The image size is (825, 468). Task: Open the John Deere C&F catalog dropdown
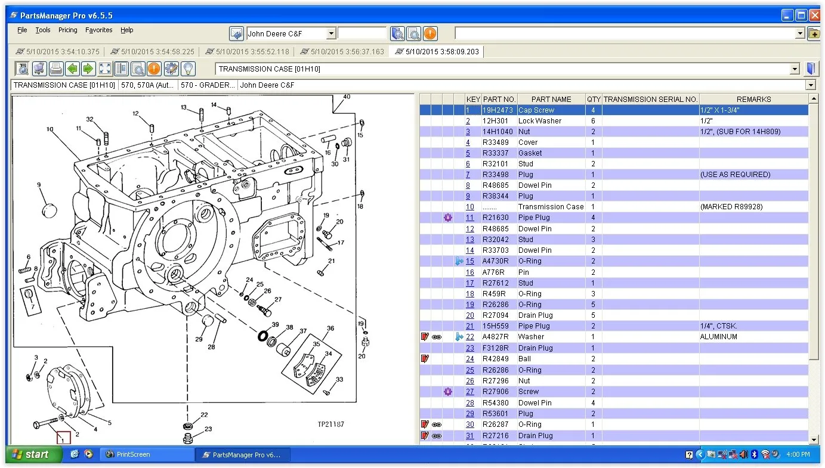pyautogui.click(x=332, y=34)
